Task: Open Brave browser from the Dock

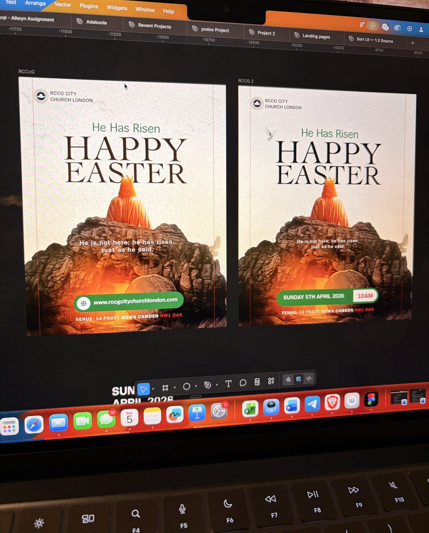Action: pos(332,403)
